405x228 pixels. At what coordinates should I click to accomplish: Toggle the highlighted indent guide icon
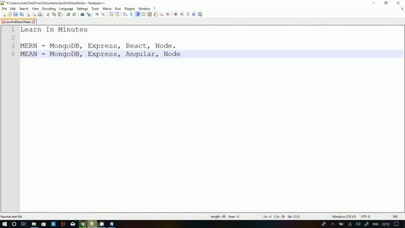tap(137, 14)
